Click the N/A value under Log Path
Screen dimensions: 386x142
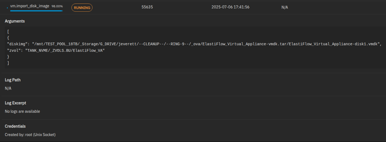coord(8,88)
